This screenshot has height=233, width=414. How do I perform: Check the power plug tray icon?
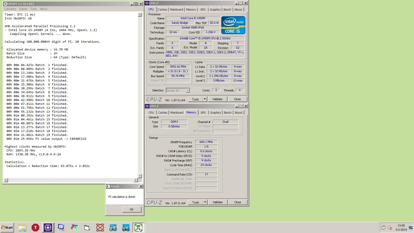384,228
